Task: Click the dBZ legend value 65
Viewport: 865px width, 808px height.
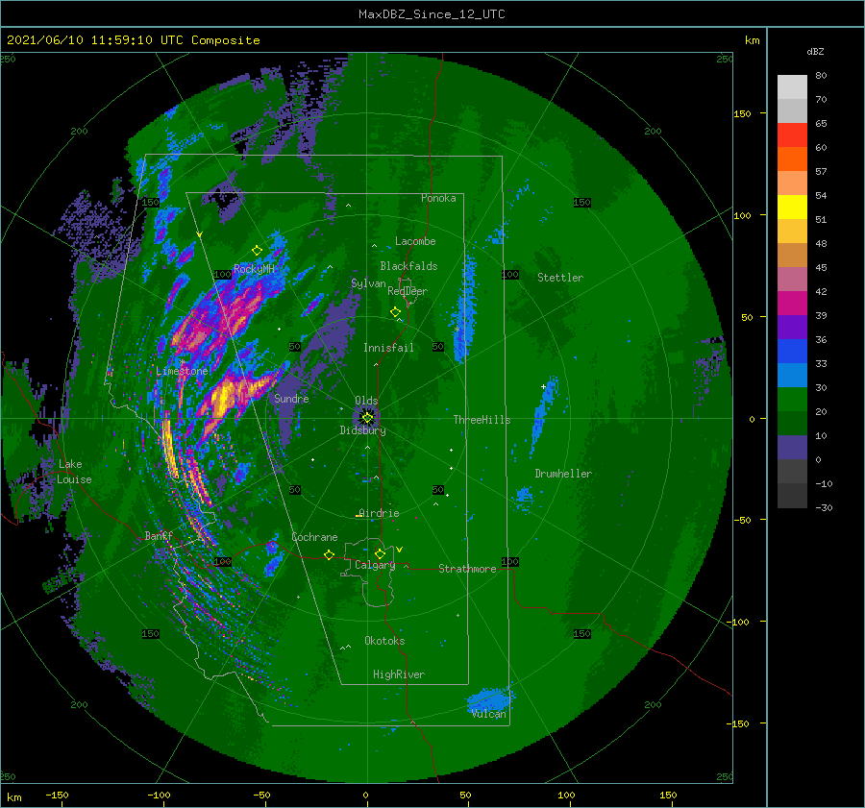Action: point(821,124)
